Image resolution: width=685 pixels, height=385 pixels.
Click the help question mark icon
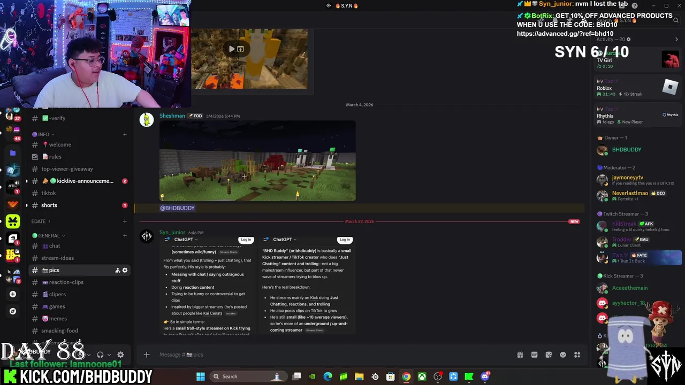(635, 5)
